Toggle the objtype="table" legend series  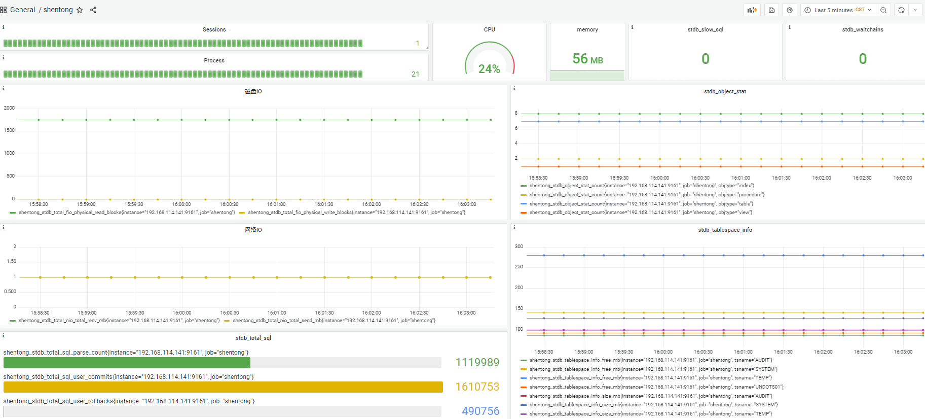pos(641,204)
